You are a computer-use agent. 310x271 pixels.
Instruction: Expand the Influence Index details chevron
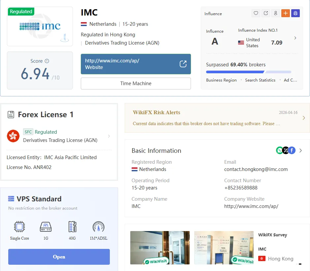tap(295, 38)
